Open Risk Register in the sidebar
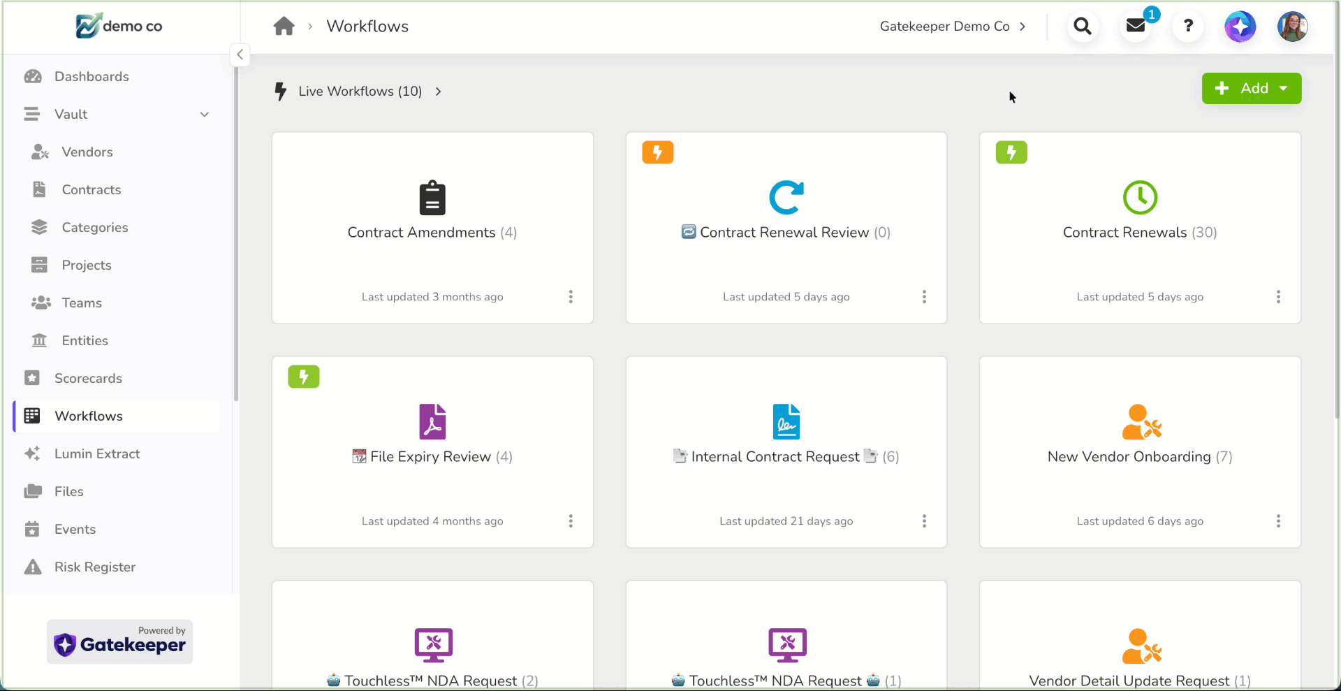Viewport: 1341px width, 691px height. (x=95, y=567)
